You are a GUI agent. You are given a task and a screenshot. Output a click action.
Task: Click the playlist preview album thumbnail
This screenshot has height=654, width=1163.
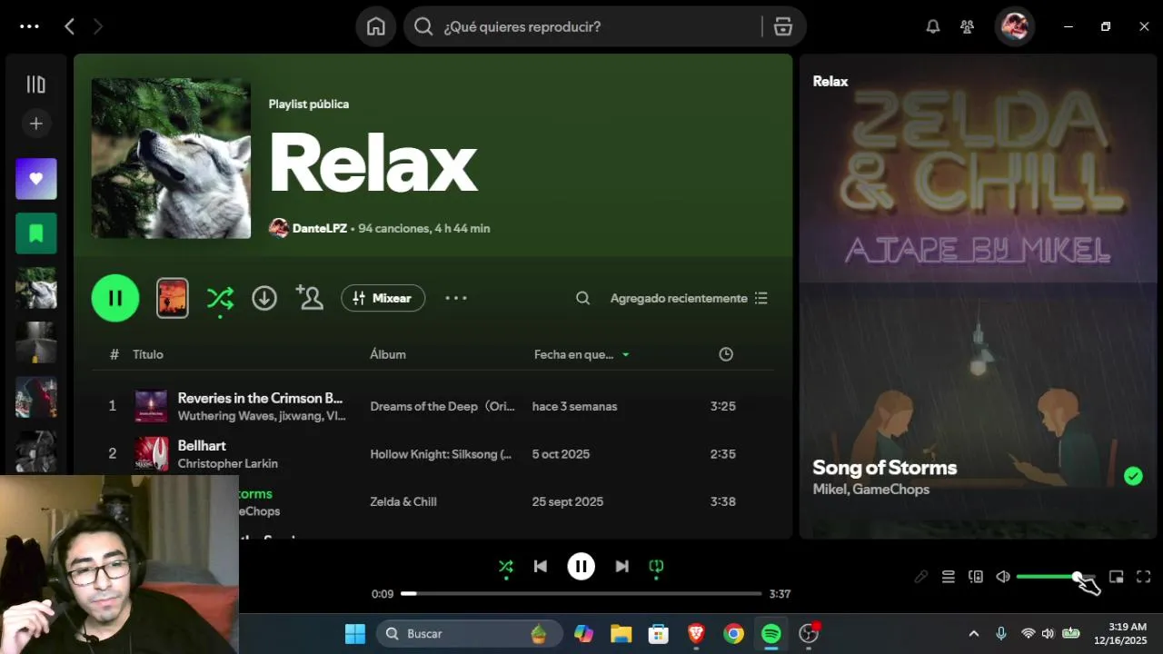click(x=173, y=298)
